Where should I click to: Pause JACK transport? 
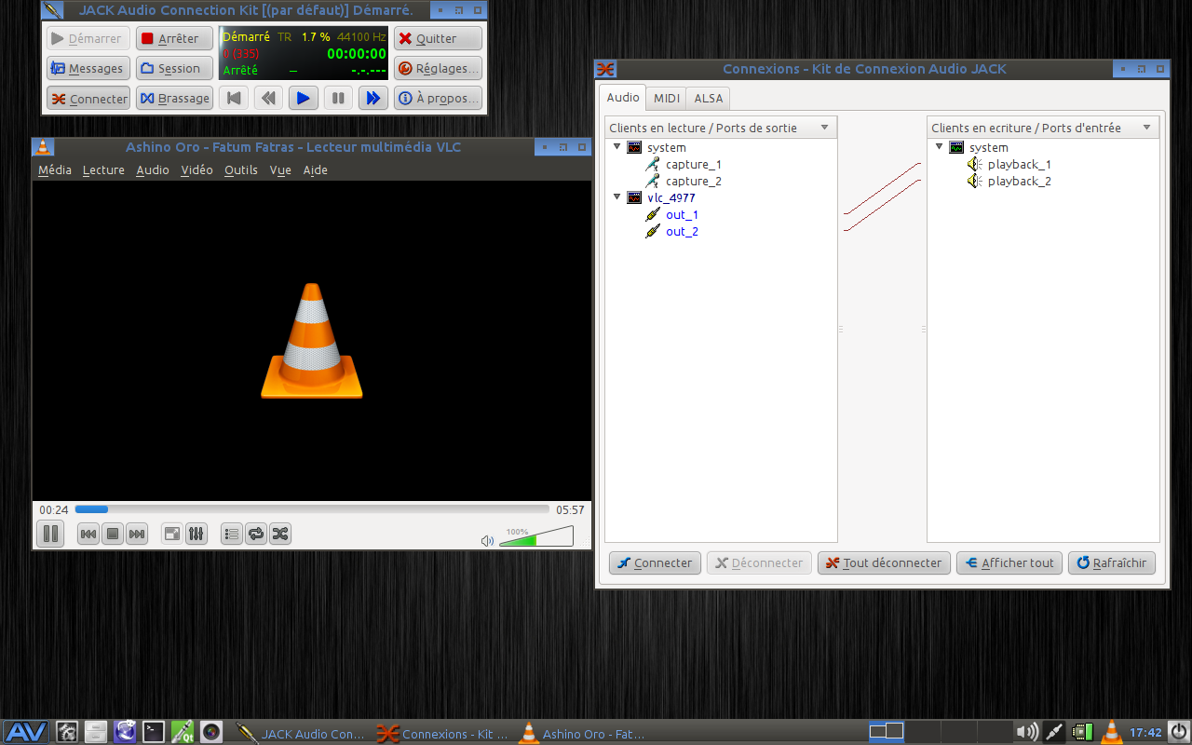coord(338,98)
